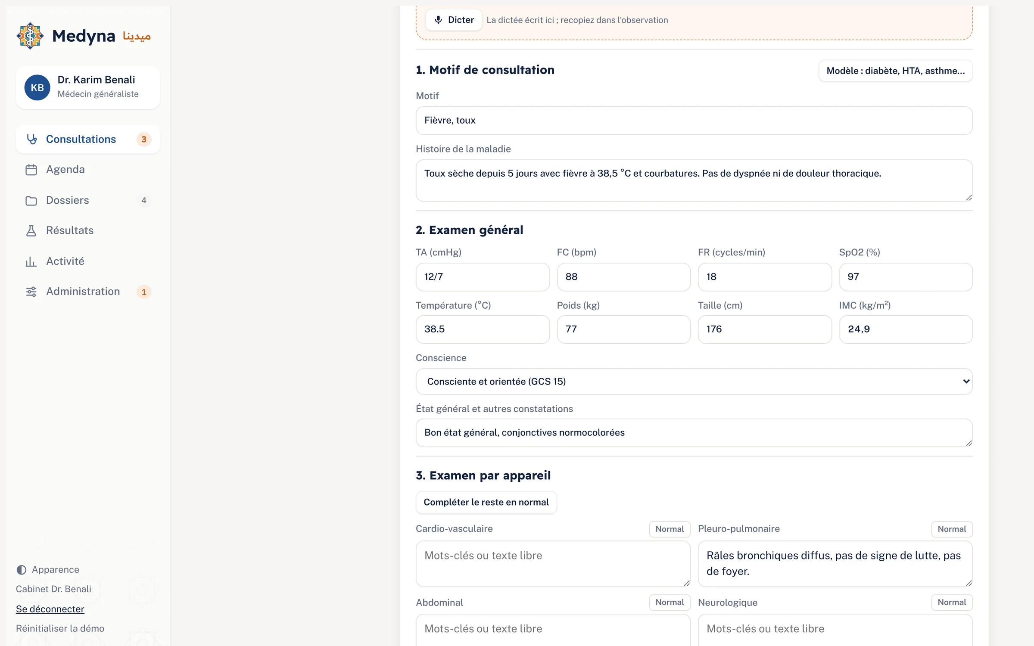Open the Conscience dropdown

coord(694,381)
